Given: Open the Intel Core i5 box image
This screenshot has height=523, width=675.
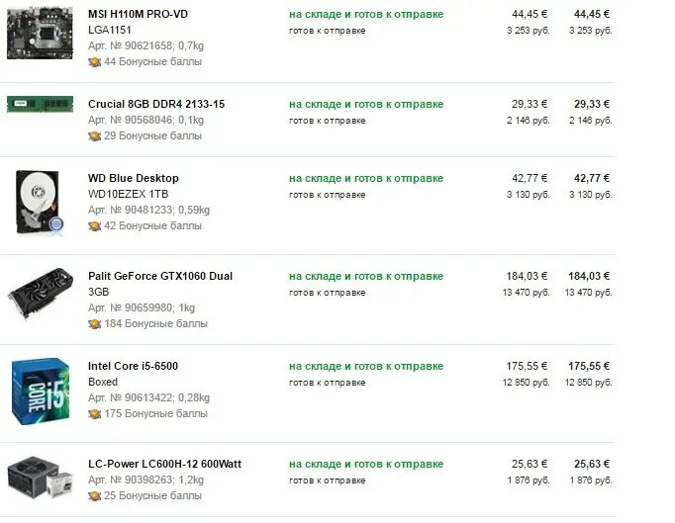Looking at the screenshot, I should [x=41, y=392].
